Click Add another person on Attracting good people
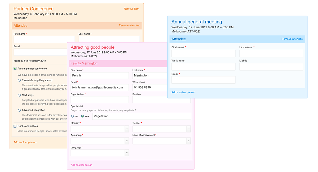The height and width of the screenshot is (172, 318). (81, 165)
